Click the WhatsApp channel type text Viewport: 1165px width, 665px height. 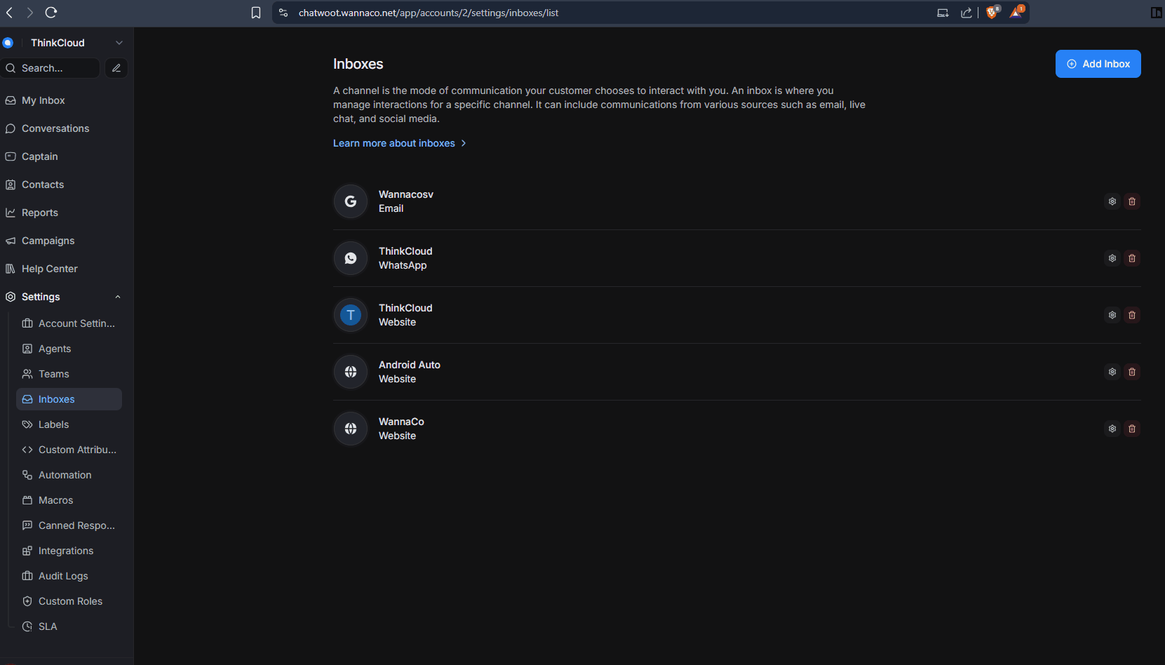coord(403,265)
